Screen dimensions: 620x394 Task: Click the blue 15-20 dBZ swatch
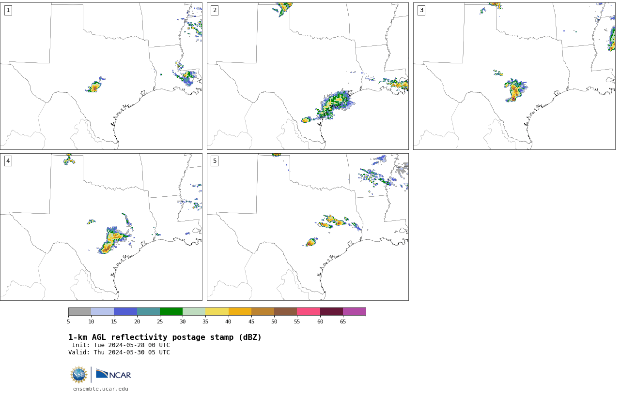tap(125, 311)
